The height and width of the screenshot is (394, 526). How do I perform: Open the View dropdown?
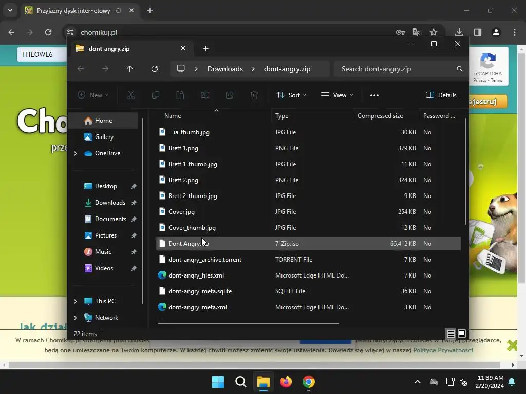(337, 95)
